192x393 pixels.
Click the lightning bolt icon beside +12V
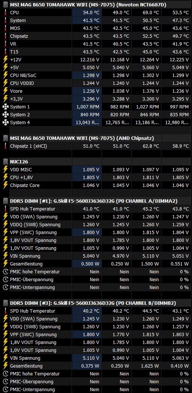(x=5, y=60)
